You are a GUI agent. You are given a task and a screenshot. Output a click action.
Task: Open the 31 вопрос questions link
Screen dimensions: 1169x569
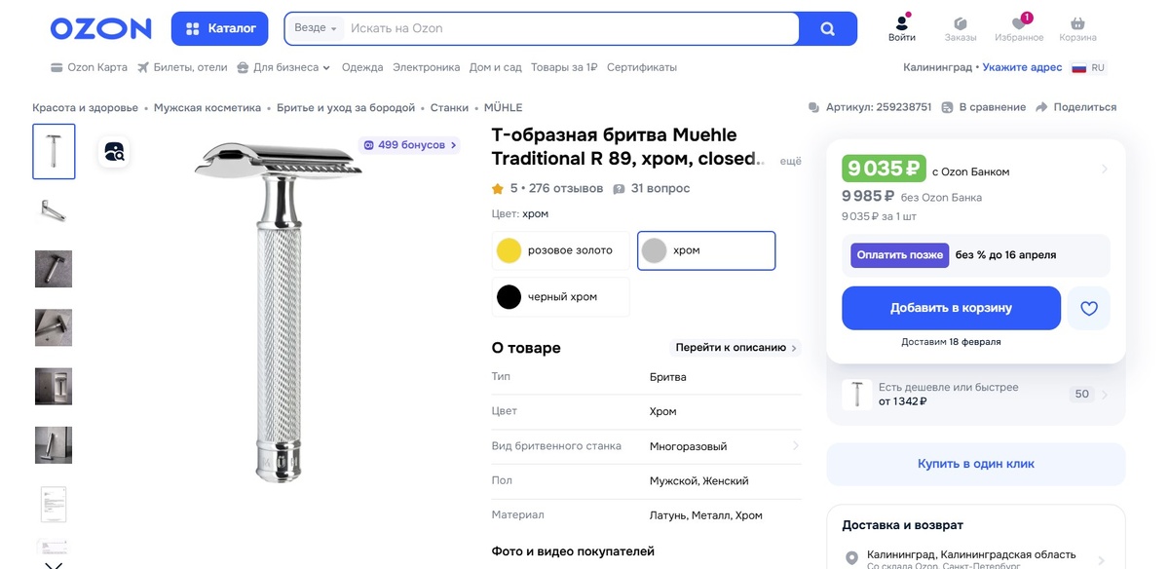[x=652, y=188]
